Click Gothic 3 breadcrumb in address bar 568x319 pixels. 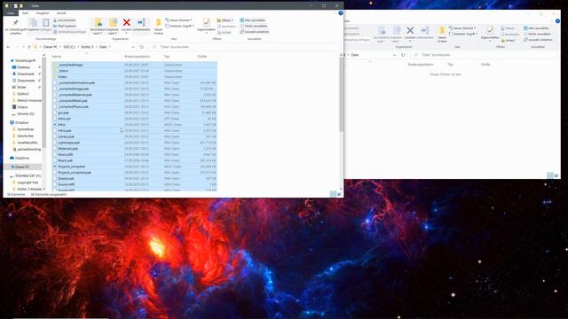coord(87,47)
